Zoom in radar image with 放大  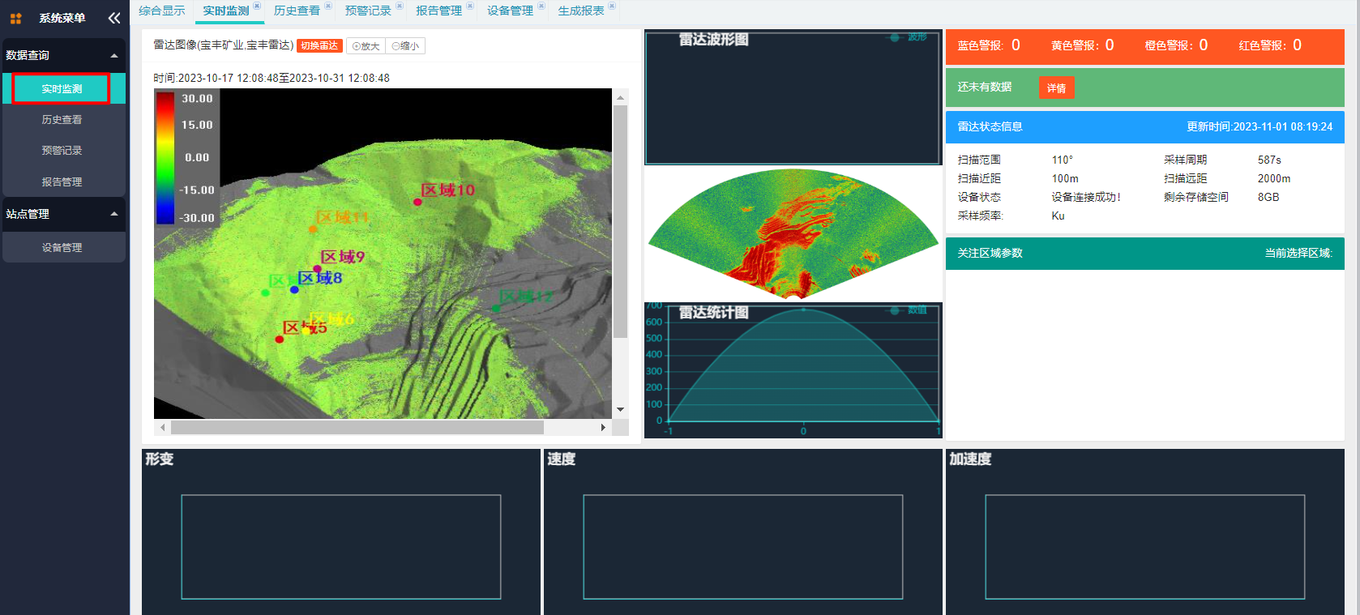[366, 46]
